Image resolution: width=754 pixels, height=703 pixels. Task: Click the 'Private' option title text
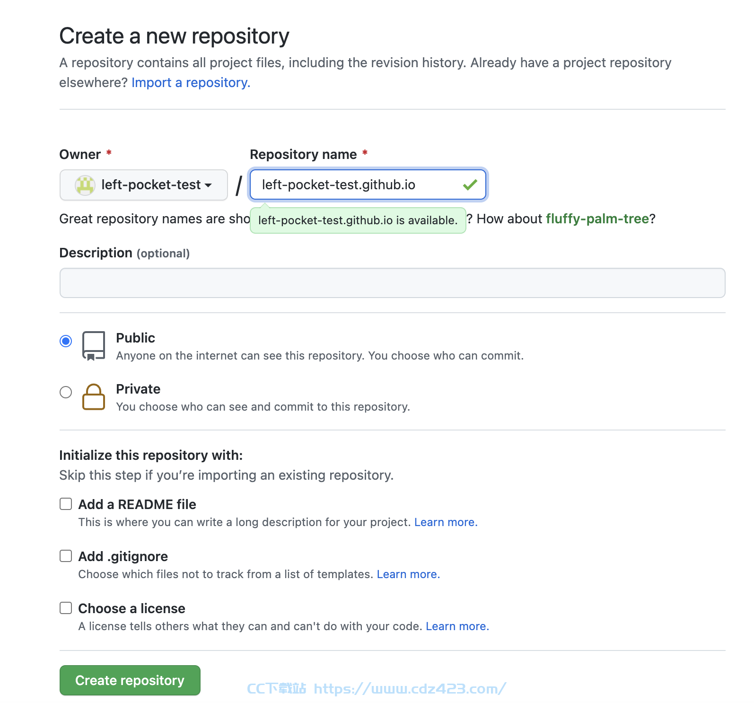coord(138,389)
